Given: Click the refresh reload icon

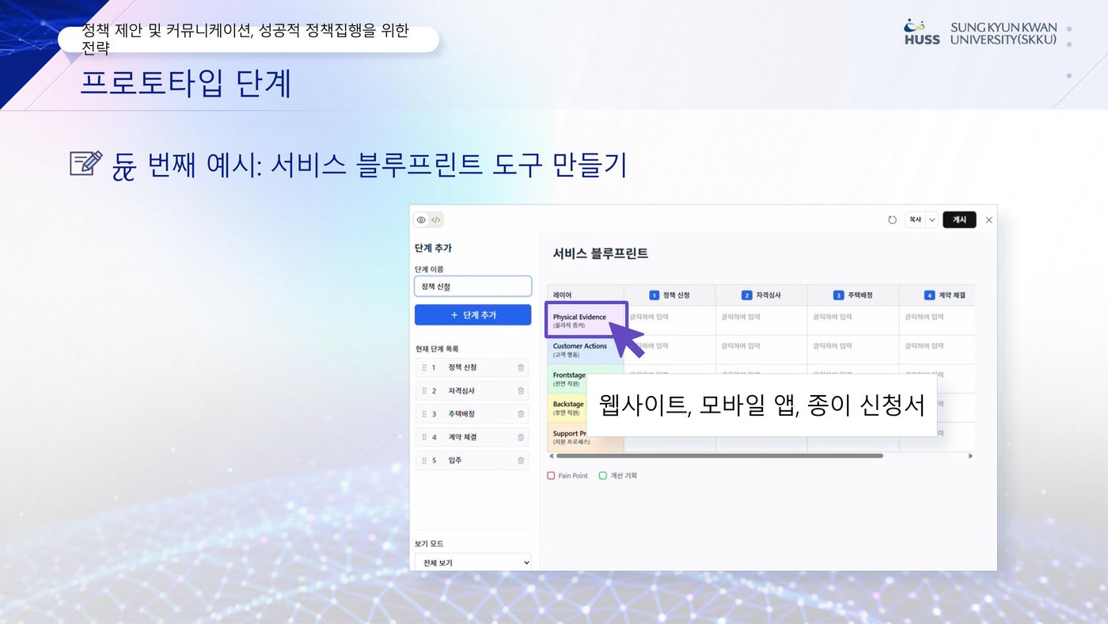Looking at the screenshot, I should 892,220.
